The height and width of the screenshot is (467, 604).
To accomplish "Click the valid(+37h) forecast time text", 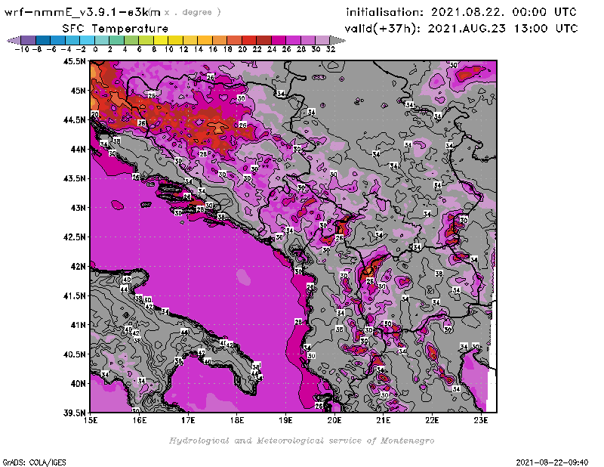I will tap(461, 29).
